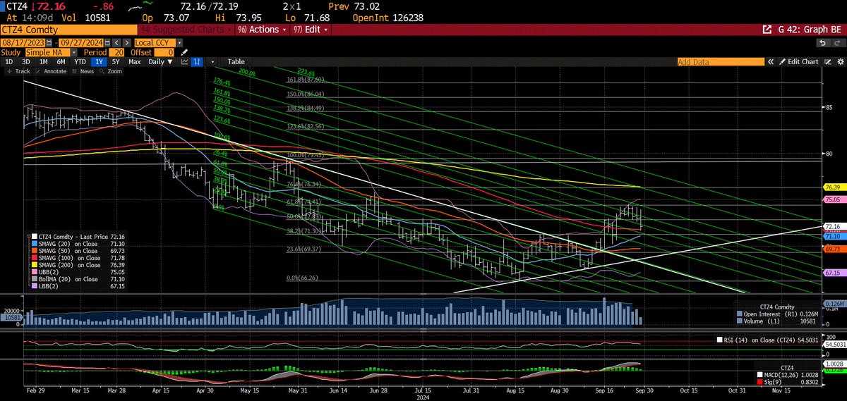Viewport: 847px width, 401px height.
Task: Open the end date calendar picker icon
Action: coord(107,43)
